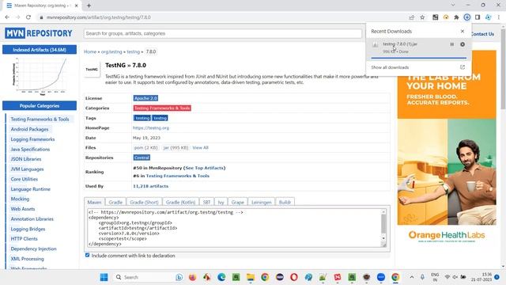Viewport: 506px width, 285px height.
Task: Open Android Packages category
Action: [29, 129]
